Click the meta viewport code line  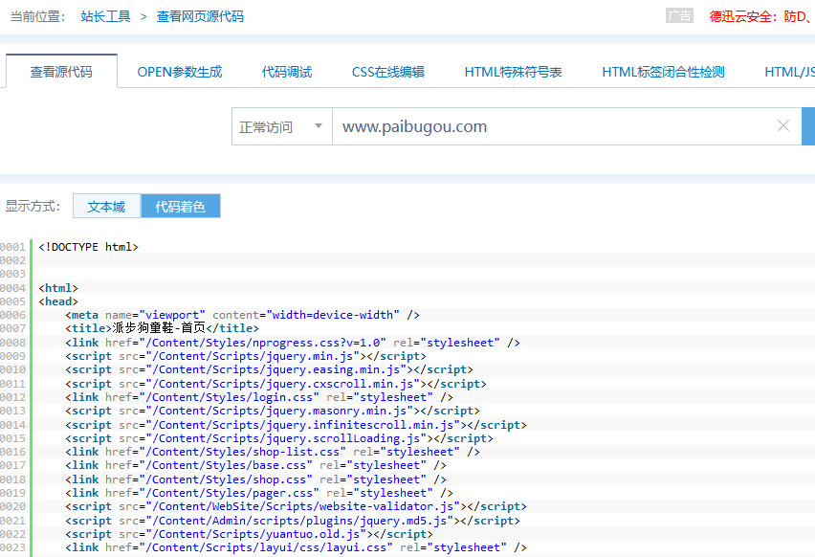(242, 315)
